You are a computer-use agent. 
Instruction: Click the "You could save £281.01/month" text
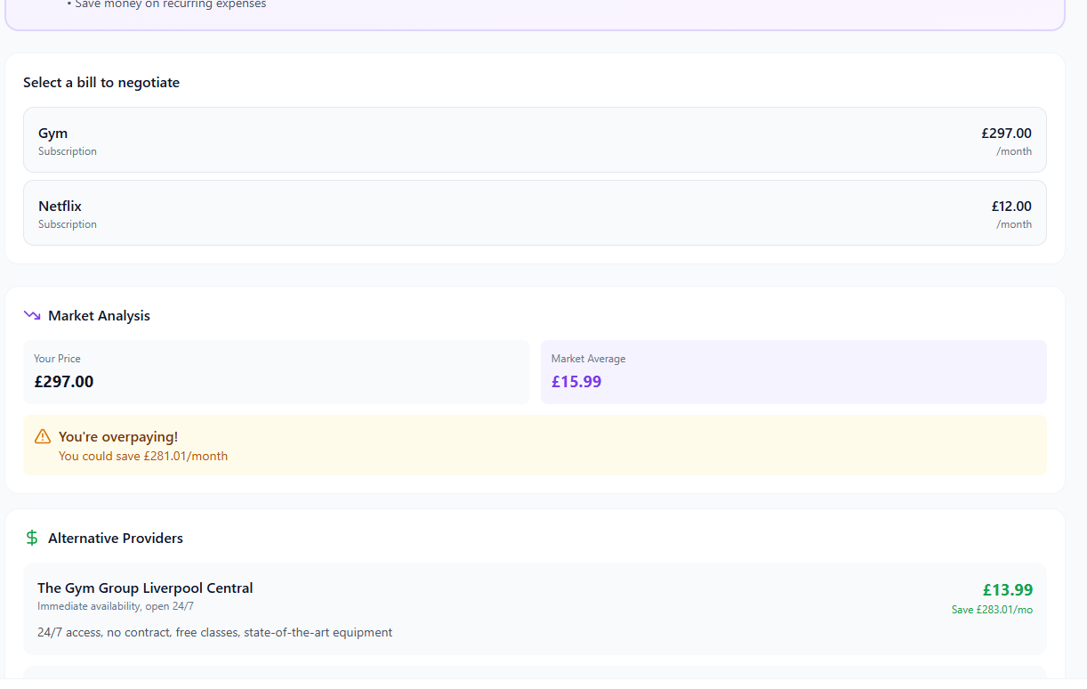143,457
